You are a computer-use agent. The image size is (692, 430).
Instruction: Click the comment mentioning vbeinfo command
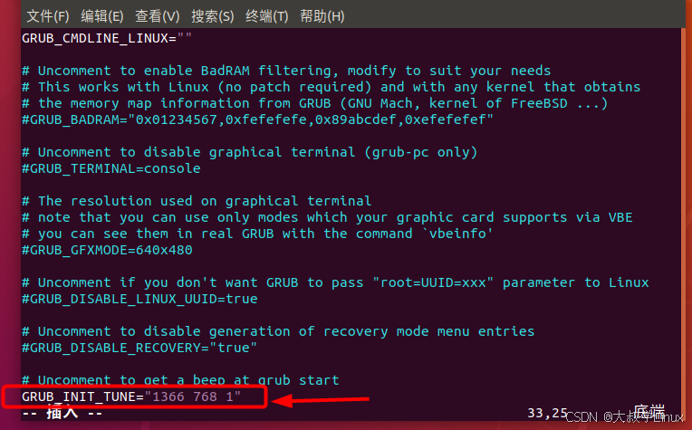click(257, 234)
